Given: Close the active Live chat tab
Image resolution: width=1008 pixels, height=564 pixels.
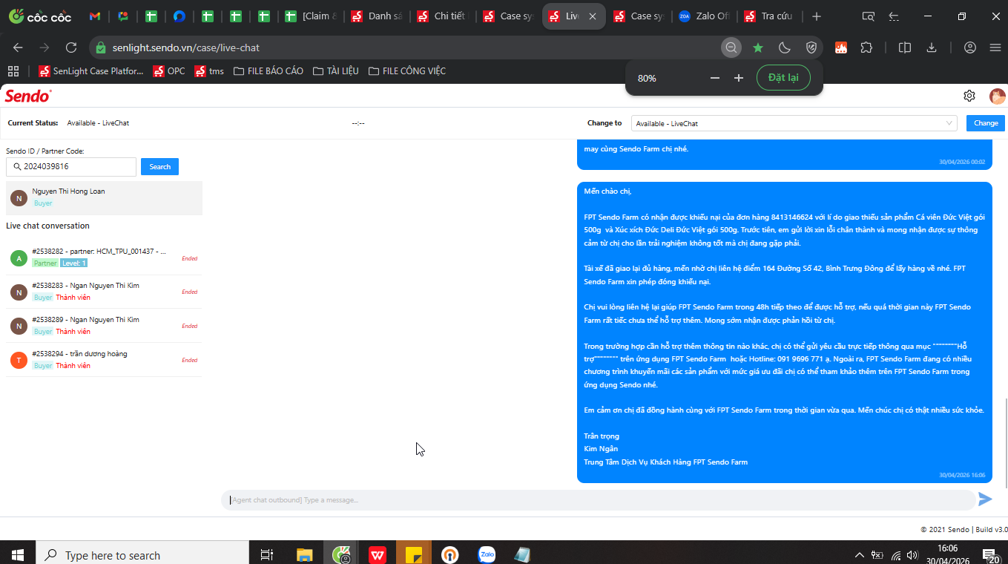Looking at the screenshot, I should pos(593,16).
